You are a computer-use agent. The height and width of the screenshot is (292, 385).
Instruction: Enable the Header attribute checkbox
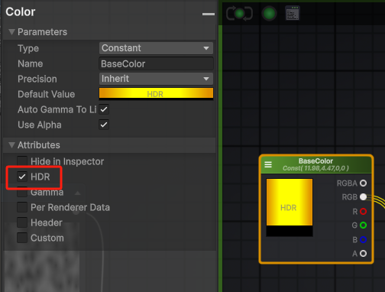click(22, 222)
